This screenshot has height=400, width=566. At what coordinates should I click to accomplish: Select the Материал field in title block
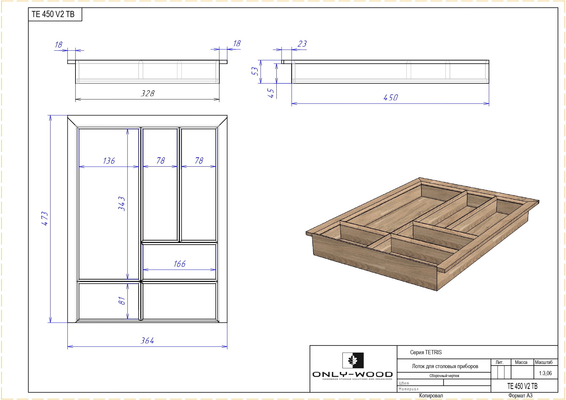pos(408,389)
